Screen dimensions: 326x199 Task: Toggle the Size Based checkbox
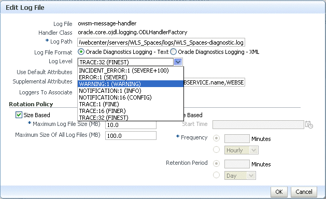click(19, 115)
